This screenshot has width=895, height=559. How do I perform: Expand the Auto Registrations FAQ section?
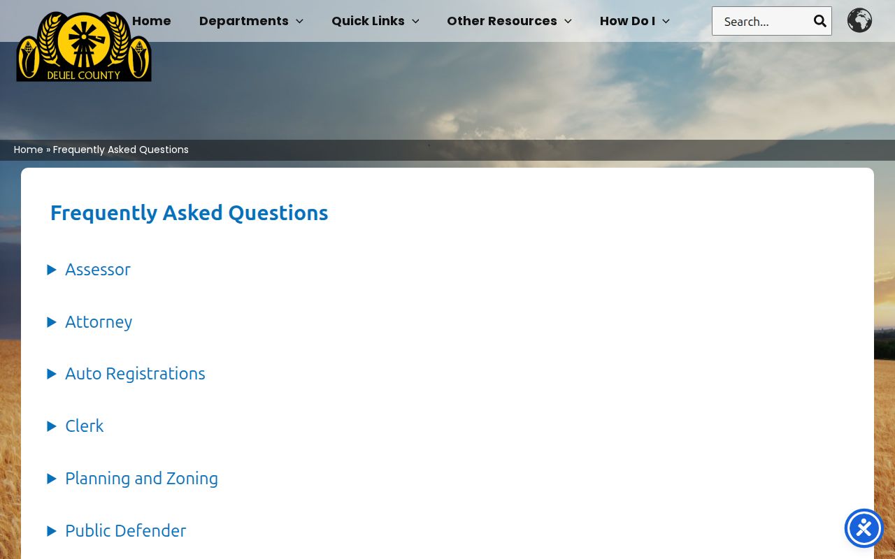126,374
